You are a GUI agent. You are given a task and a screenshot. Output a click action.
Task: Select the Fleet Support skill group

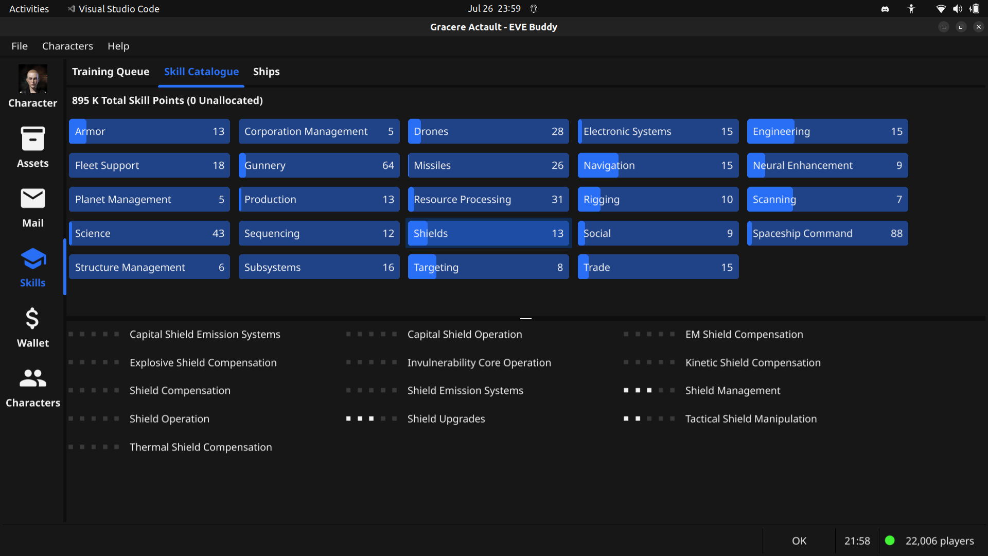tap(149, 165)
